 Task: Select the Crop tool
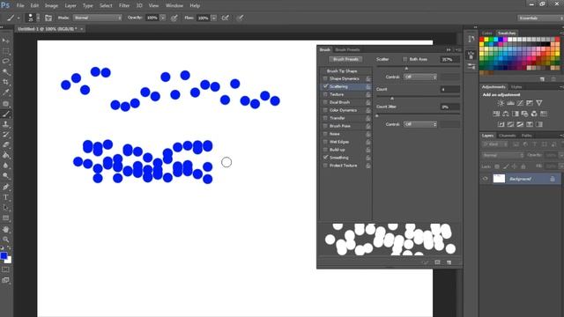click(6, 82)
